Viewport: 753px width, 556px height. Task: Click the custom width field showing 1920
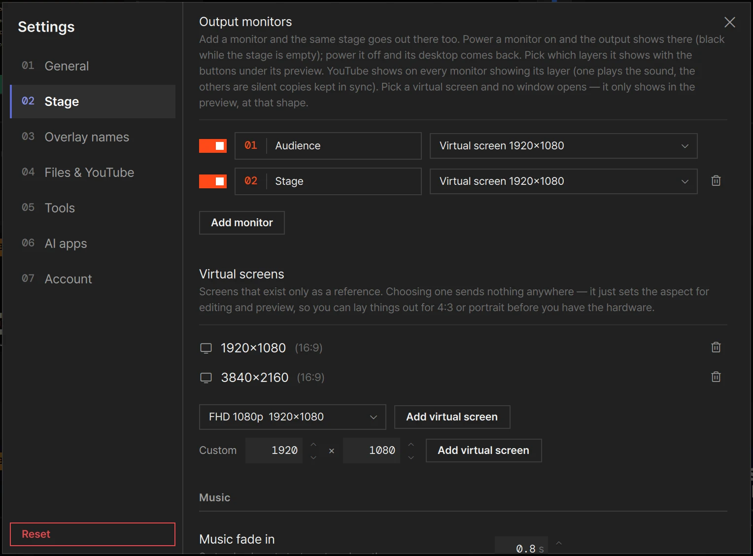[274, 451]
